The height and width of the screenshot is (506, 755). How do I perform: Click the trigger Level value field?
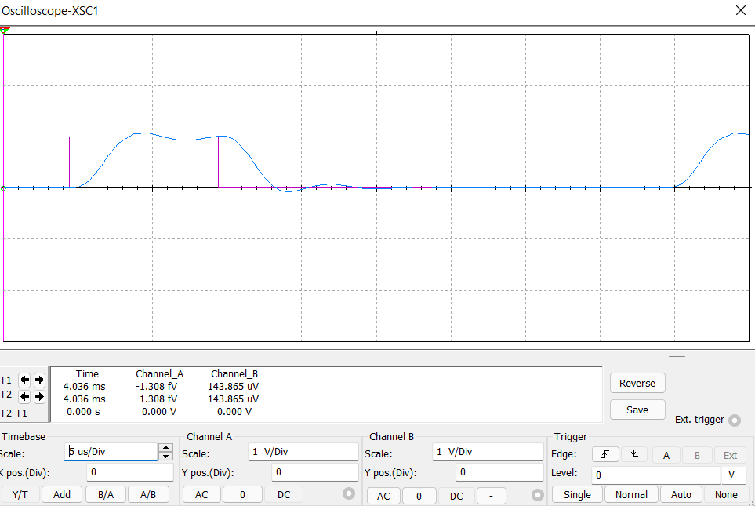655,475
